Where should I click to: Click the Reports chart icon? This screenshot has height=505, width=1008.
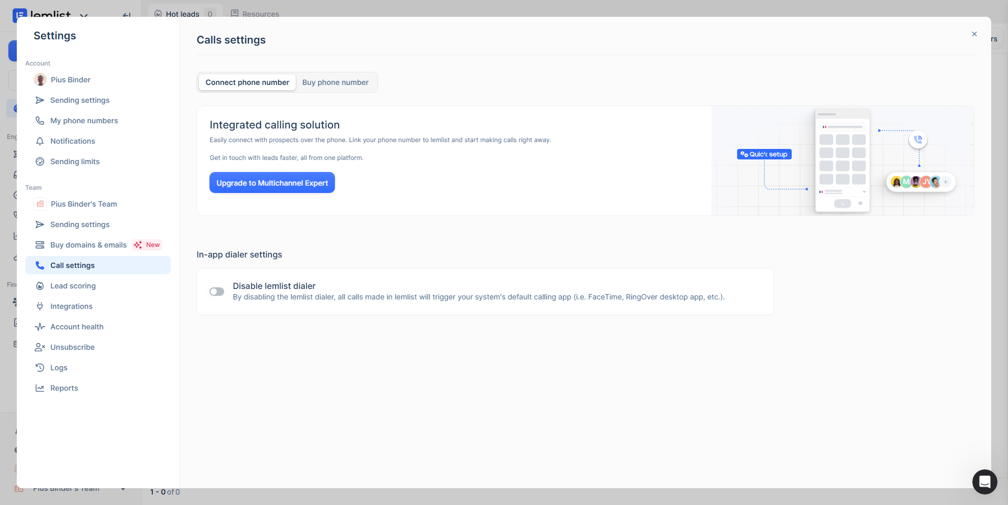coord(40,388)
